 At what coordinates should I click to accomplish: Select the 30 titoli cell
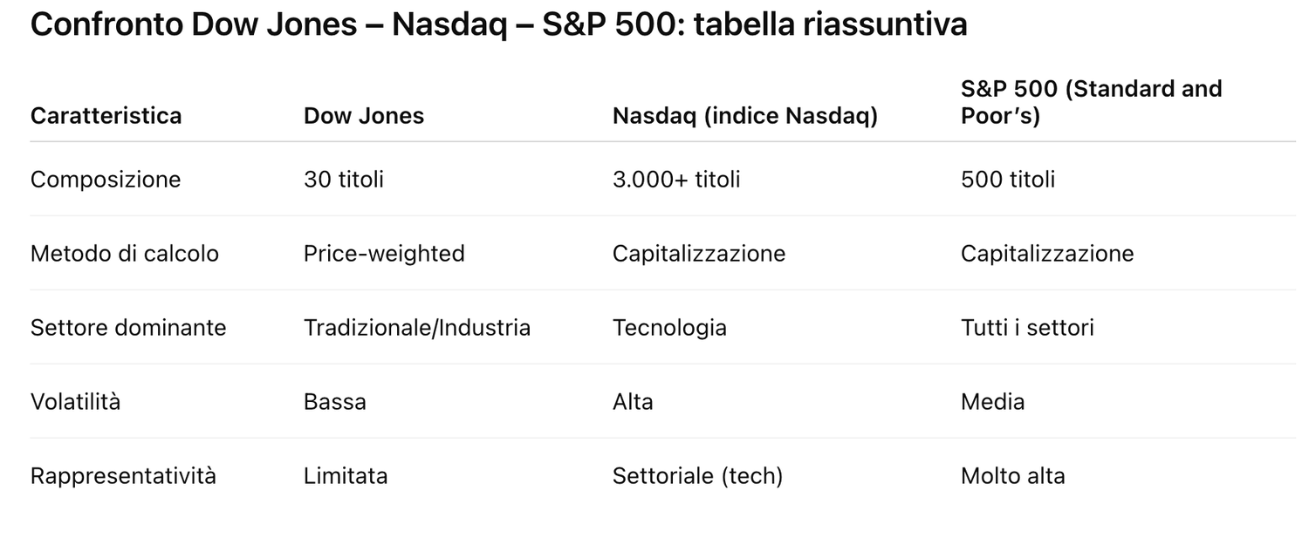pos(344,180)
